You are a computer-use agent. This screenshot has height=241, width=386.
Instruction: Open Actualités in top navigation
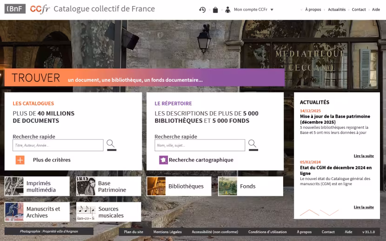pos(337,10)
